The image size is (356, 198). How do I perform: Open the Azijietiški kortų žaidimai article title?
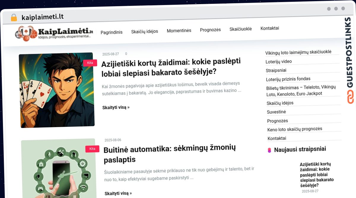pos(171,67)
